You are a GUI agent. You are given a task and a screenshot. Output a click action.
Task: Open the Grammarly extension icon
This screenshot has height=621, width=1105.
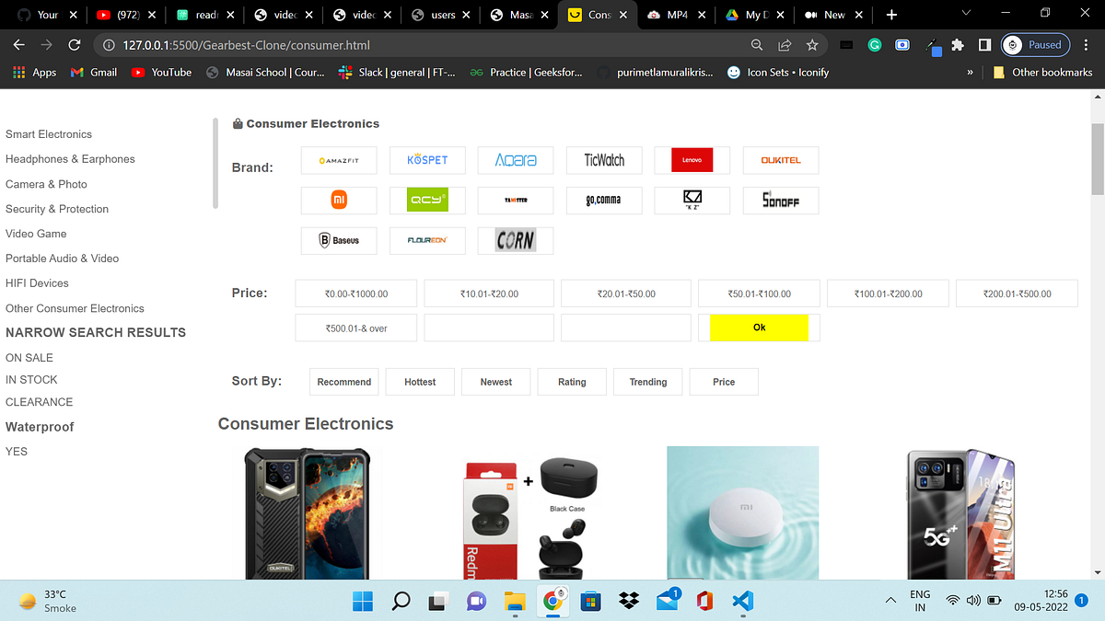pyautogui.click(x=875, y=45)
